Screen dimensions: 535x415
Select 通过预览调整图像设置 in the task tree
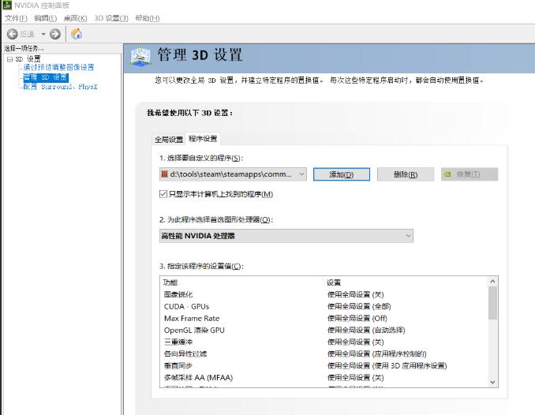pyautogui.click(x=58, y=68)
